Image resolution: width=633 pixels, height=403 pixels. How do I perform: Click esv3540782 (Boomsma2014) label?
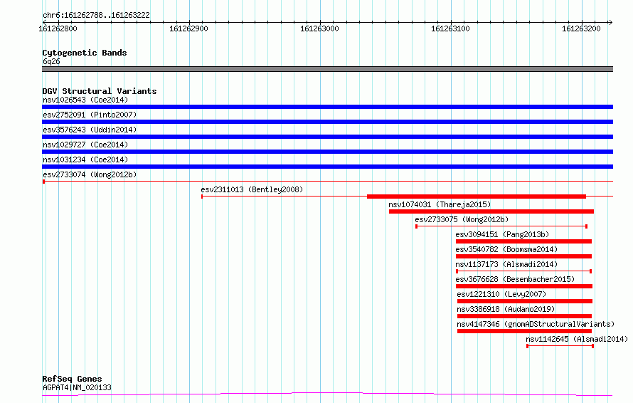click(506, 249)
